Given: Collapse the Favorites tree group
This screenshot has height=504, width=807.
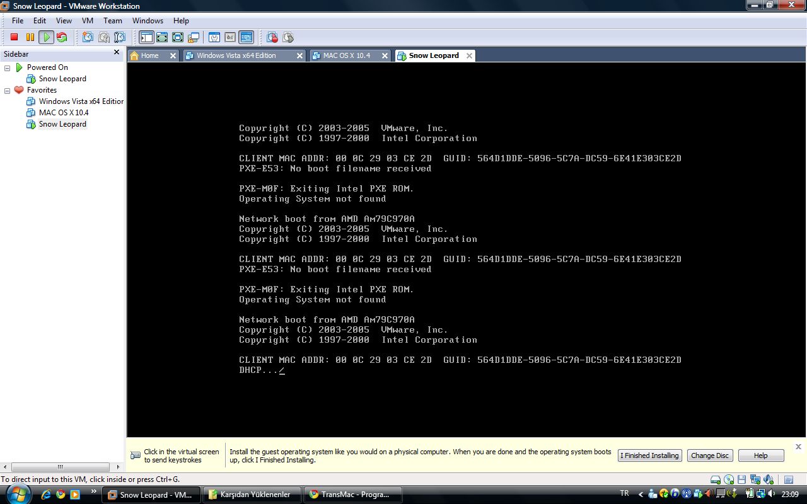Looking at the screenshot, I should [x=8, y=90].
